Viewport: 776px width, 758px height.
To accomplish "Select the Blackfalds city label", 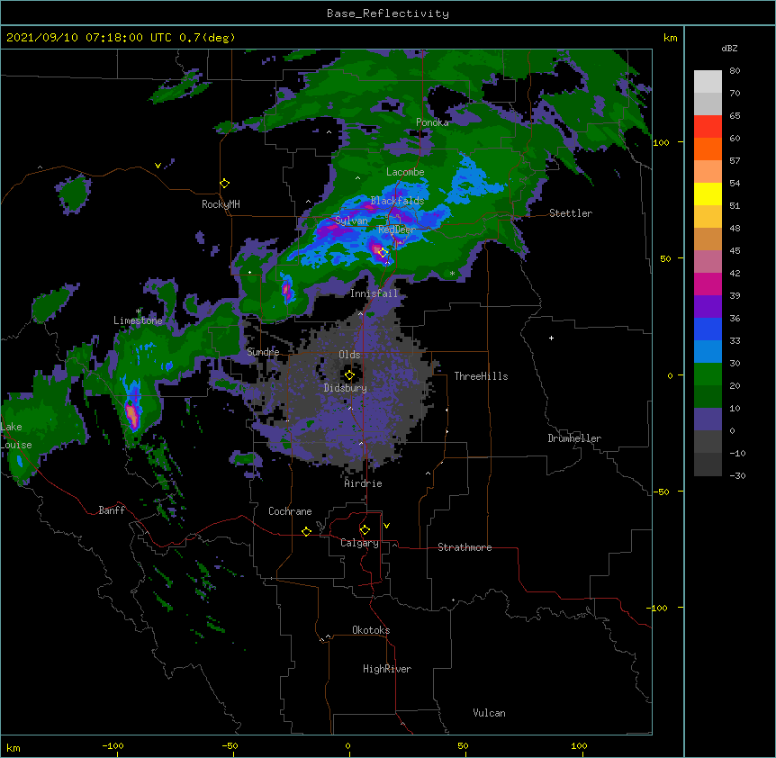I will (397, 201).
